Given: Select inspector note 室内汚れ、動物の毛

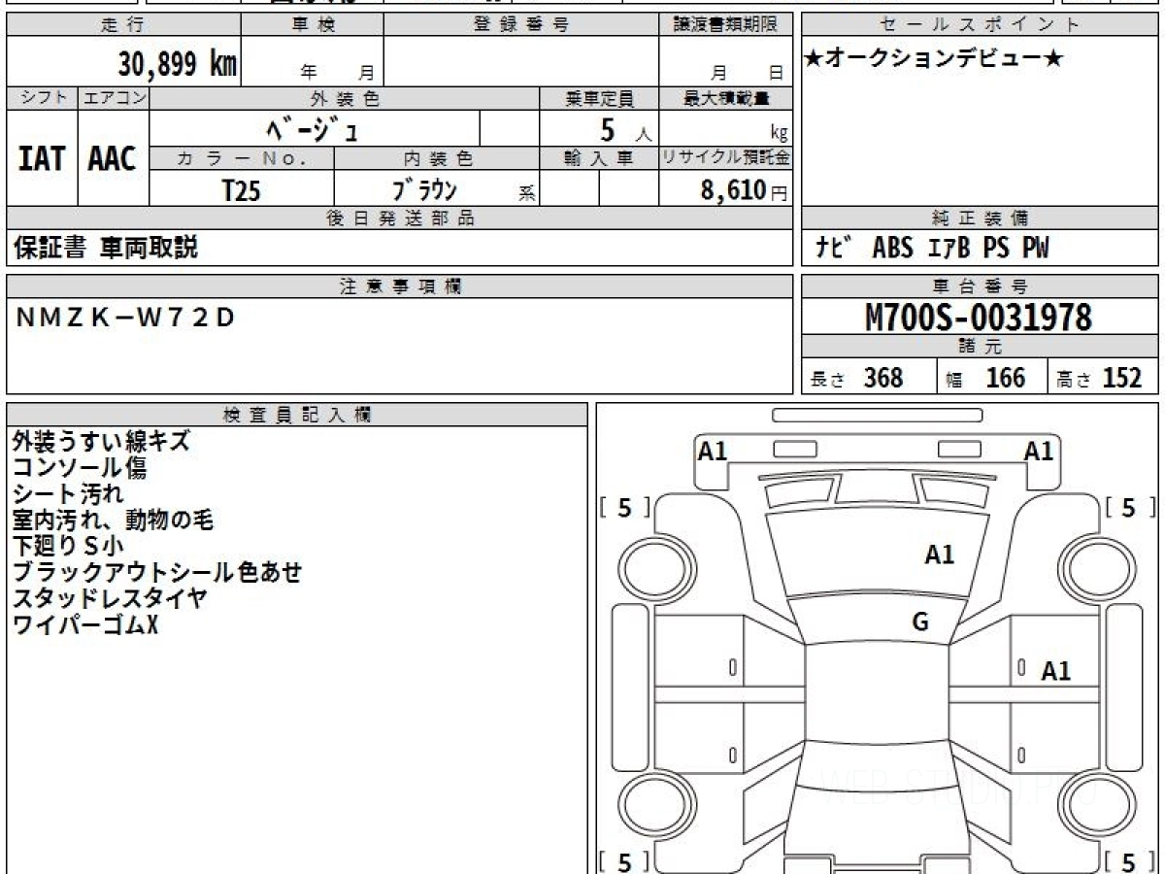Looking at the screenshot, I should tap(113, 520).
